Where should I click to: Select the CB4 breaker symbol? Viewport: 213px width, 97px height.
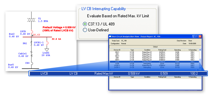click(32, 63)
